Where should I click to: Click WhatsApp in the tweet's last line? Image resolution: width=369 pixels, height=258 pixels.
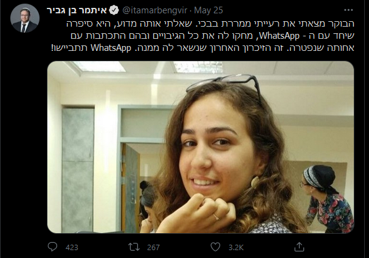111,48
